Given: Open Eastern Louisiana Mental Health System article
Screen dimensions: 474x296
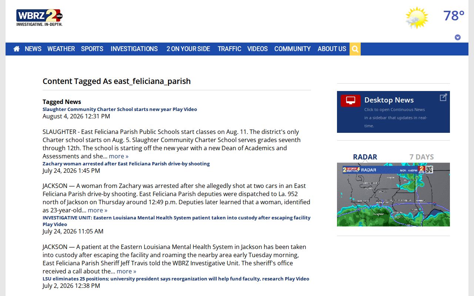Looking at the screenshot, I should click(x=176, y=221).
